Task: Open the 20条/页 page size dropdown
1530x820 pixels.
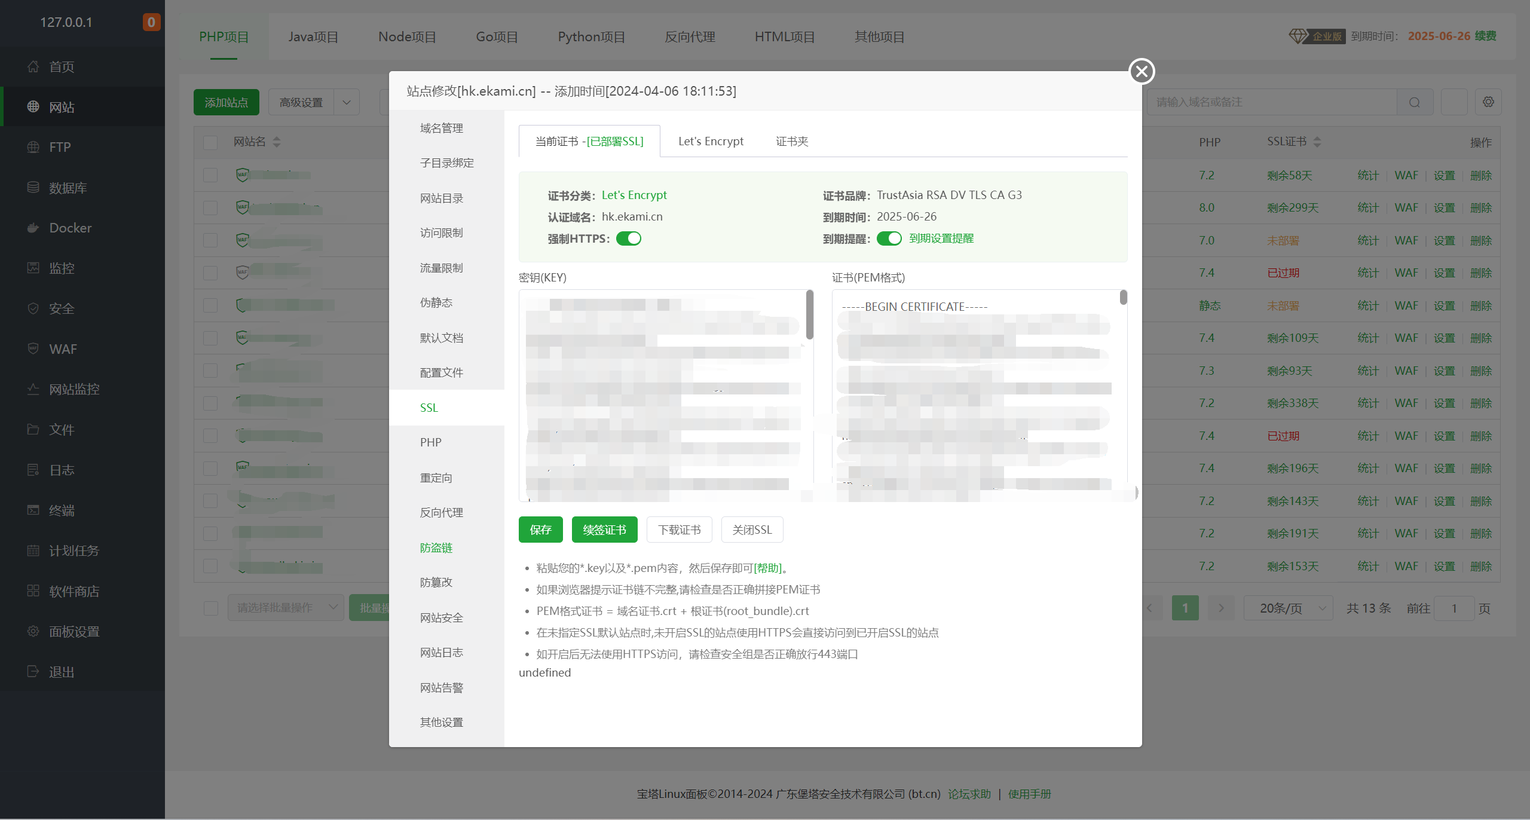Action: point(1288,608)
